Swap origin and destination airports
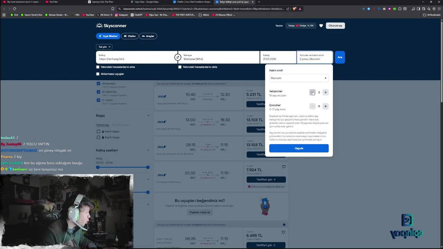The width and height of the screenshot is (443, 249). 178,57
